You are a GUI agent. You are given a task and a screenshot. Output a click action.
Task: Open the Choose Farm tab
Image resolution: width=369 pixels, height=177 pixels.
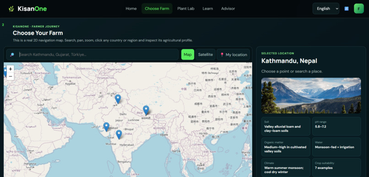157,9
